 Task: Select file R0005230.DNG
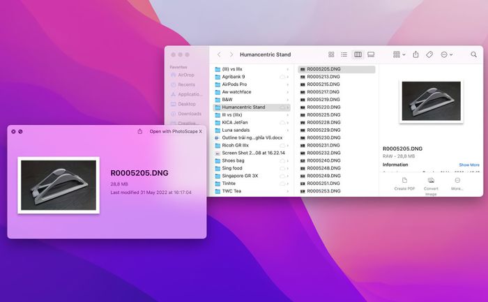pyautogui.click(x=337, y=137)
